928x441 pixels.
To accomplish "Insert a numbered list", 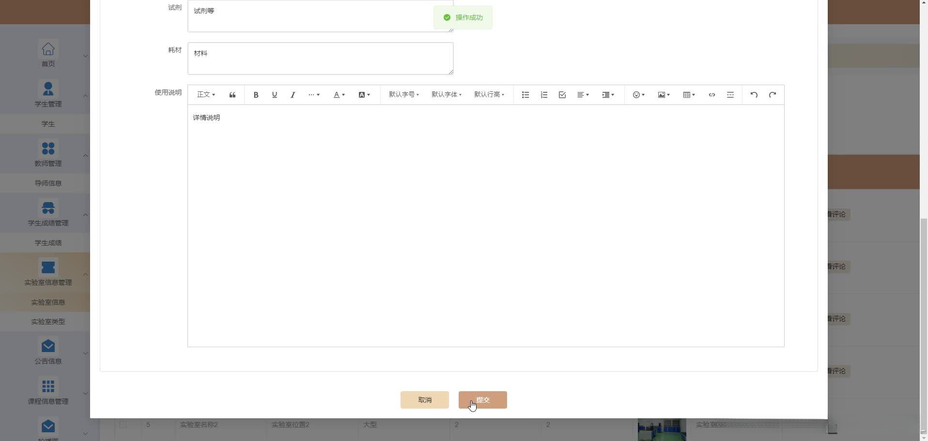I will tap(544, 95).
